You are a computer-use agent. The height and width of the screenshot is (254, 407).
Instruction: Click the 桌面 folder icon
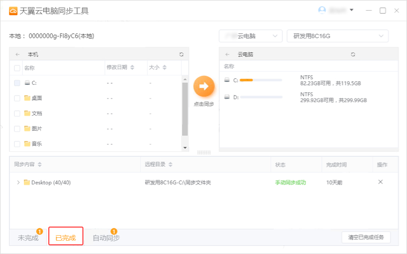pyautogui.click(x=27, y=98)
